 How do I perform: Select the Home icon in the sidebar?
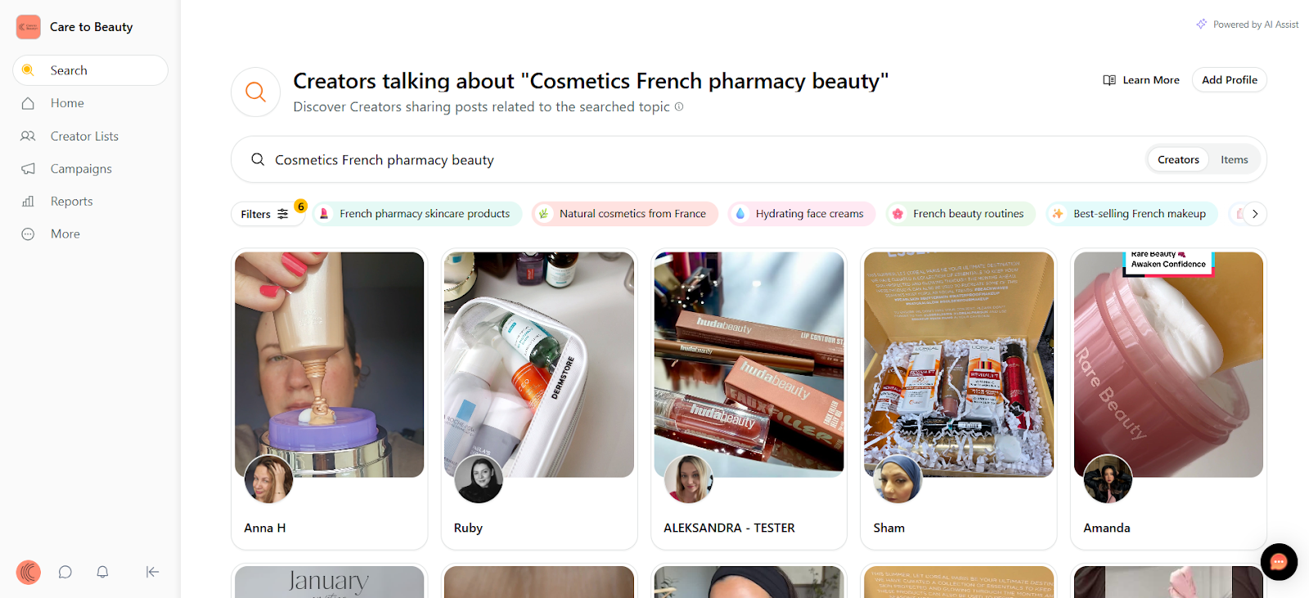[x=67, y=102]
